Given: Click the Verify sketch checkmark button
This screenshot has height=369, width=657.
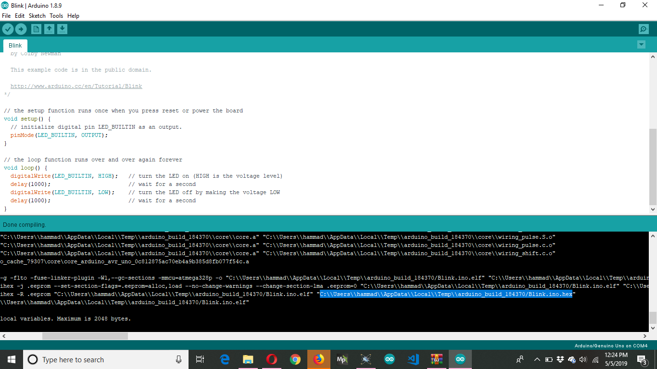Looking at the screenshot, I should click(8, 29).
